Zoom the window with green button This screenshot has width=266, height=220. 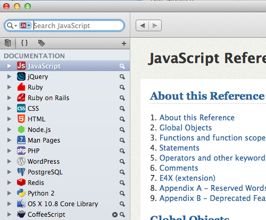pyautogui.click(x=28, y=6)
